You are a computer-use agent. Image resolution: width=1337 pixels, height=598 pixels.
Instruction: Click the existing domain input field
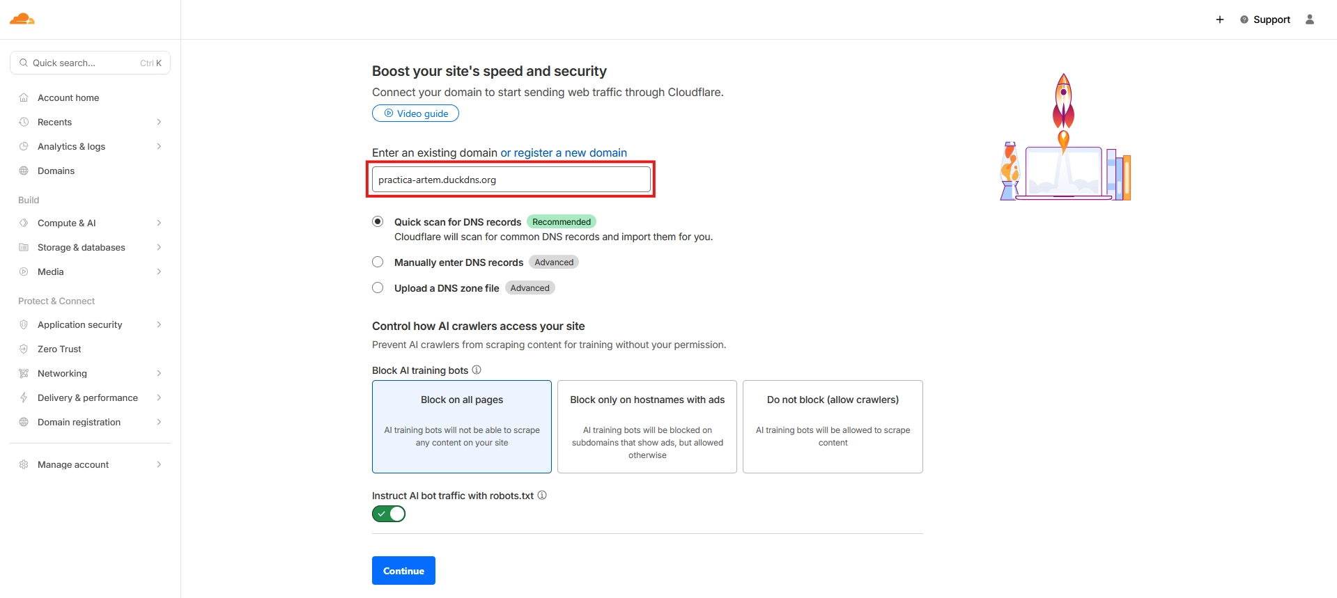[x=511, y=180]
